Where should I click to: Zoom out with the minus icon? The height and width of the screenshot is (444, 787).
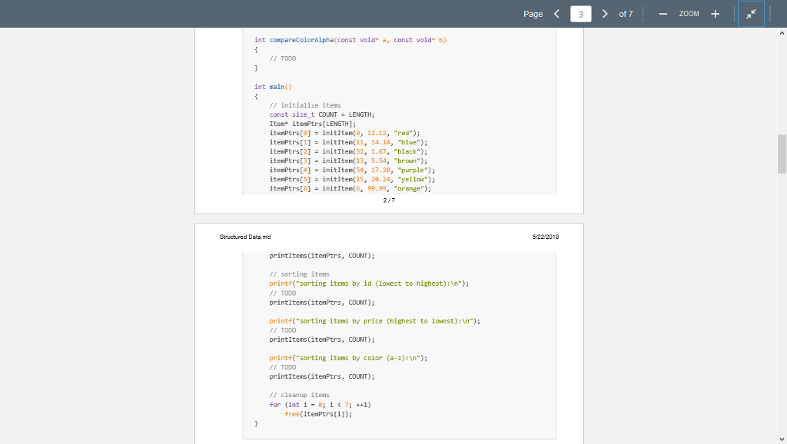coord(662,14)
